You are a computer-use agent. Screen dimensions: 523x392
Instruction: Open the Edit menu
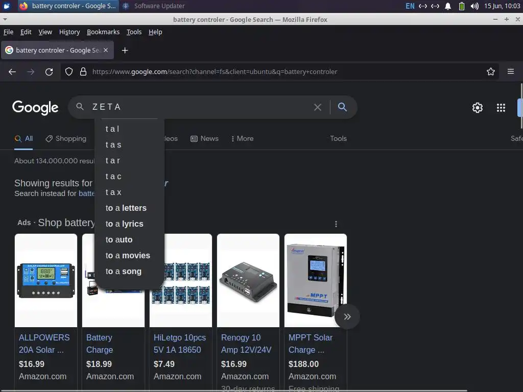click(26, 32)
